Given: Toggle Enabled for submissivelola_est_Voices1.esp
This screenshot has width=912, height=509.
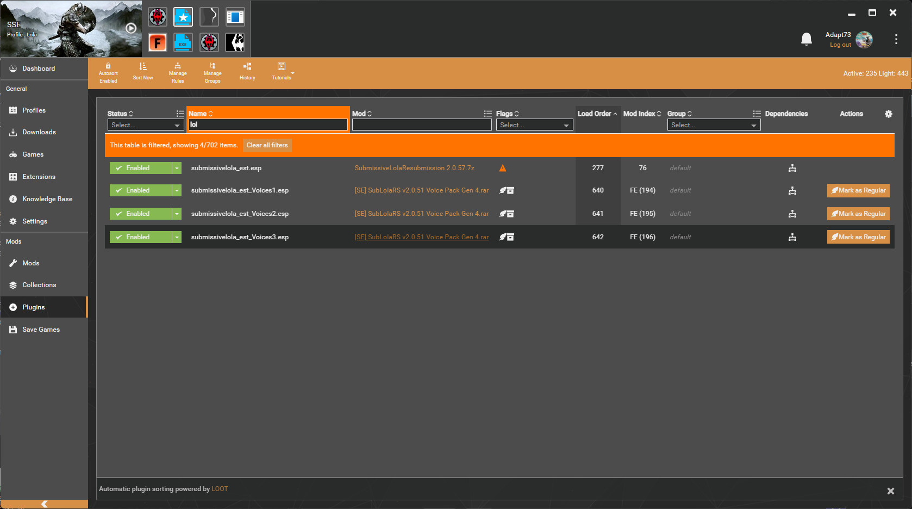Looking at the screenshot, I should coord(141,190).
